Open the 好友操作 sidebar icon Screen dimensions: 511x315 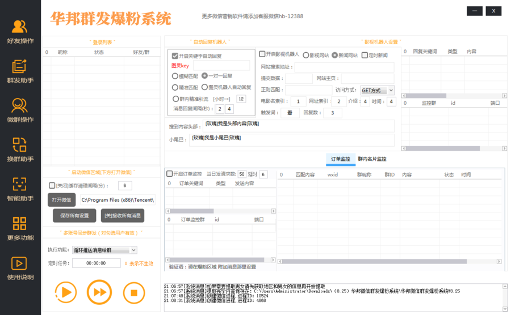[19, 27]
